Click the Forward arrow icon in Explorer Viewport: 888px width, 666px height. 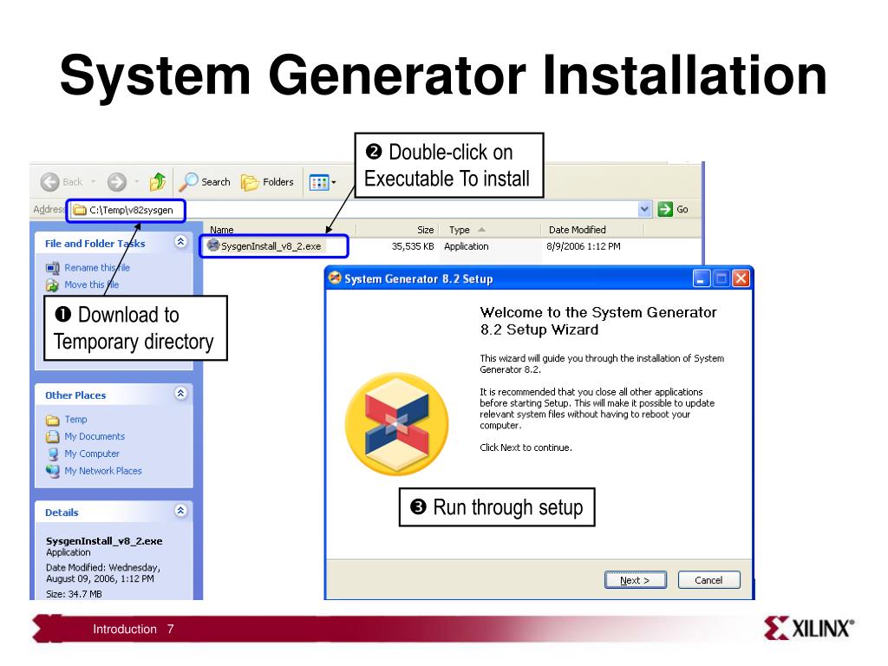point(117,182)
